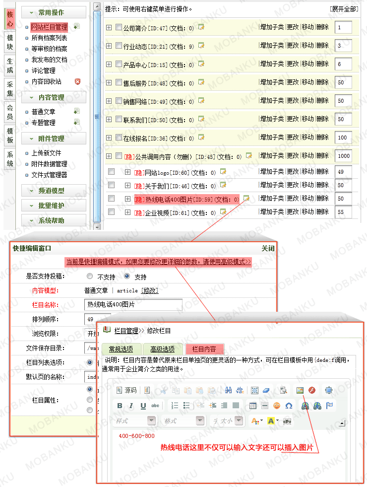Screen dimensions: 367x487
Task: Switch to the 栏目内容 tab
Action: pos(204,349)
